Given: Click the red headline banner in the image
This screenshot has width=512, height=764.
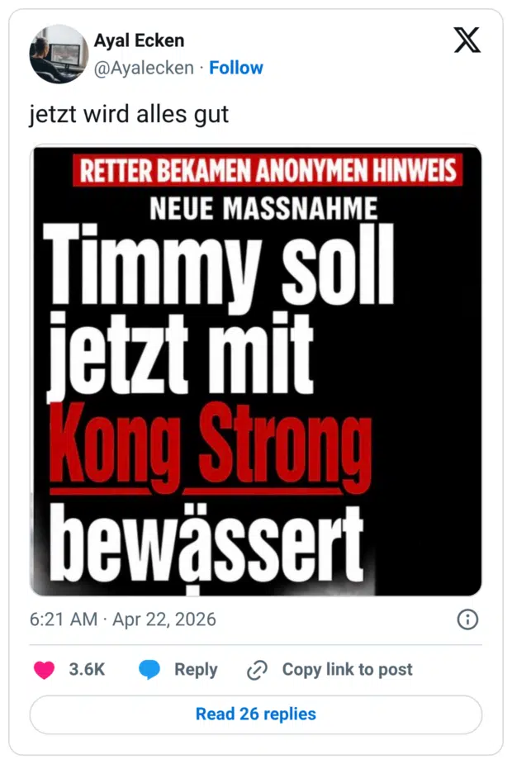Looking at the screenshot, I should (x=269, y=171).
